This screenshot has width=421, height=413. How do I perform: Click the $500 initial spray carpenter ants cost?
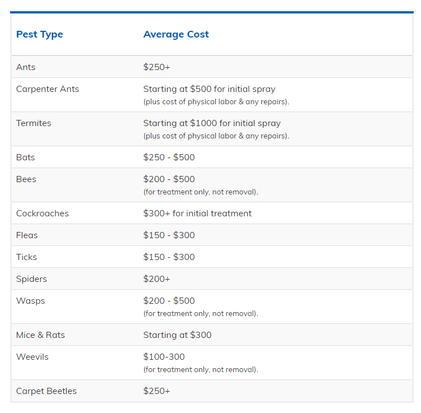point(209,89)
